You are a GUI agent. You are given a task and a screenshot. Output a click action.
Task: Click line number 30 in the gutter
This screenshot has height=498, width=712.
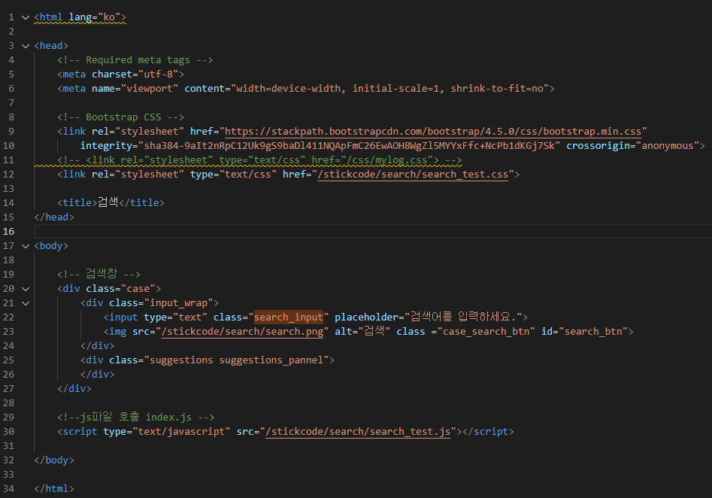click(8, 432)
